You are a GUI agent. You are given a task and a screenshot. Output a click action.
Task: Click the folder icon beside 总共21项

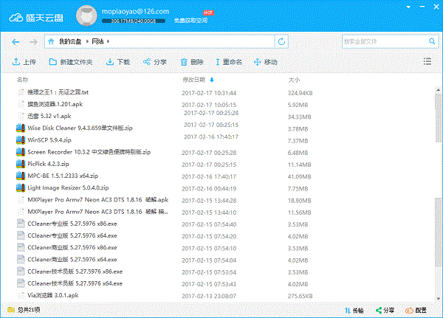click(11, 310)
